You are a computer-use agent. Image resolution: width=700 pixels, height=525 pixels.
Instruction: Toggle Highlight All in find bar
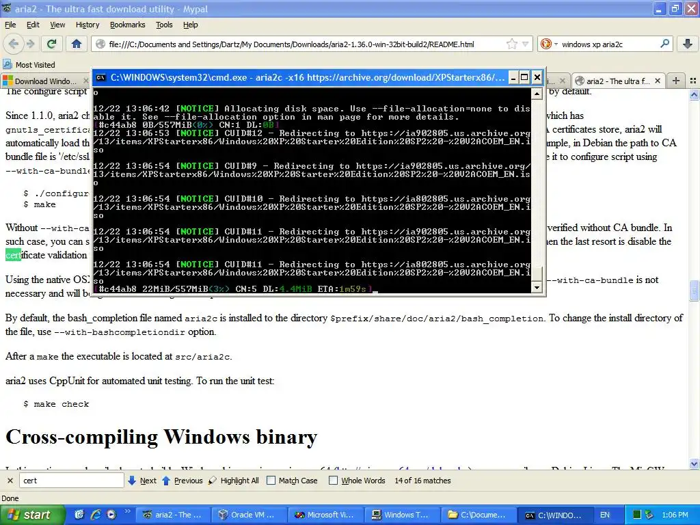tap(234, 481)
